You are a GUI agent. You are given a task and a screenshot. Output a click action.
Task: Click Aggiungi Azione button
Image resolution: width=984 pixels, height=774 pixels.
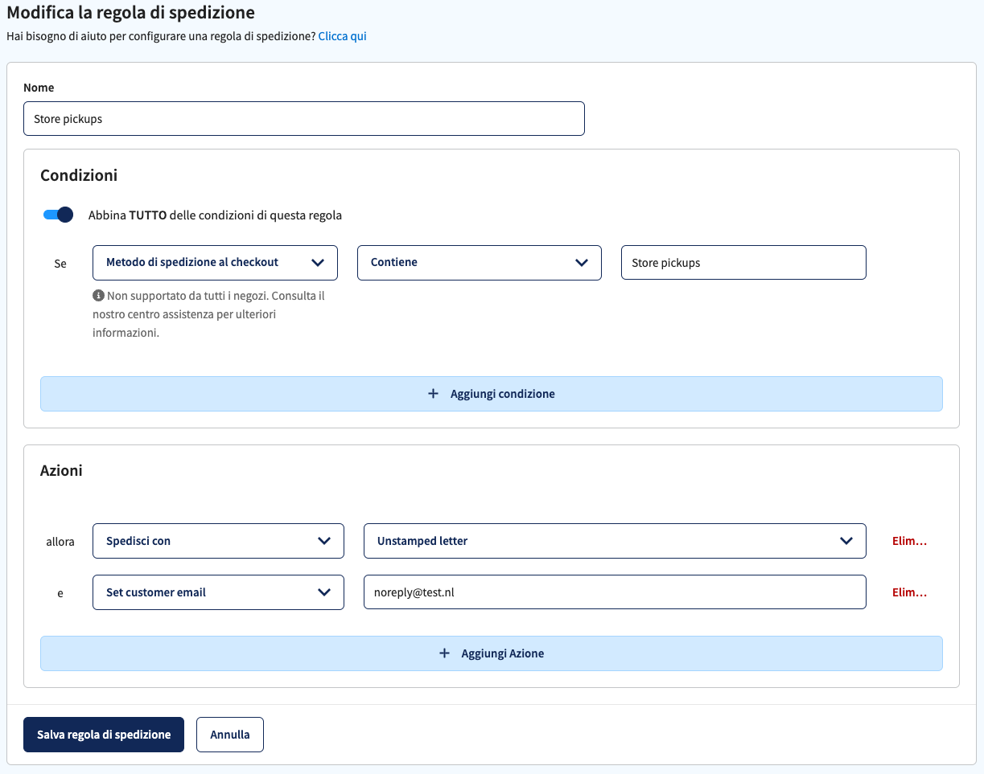492,653
